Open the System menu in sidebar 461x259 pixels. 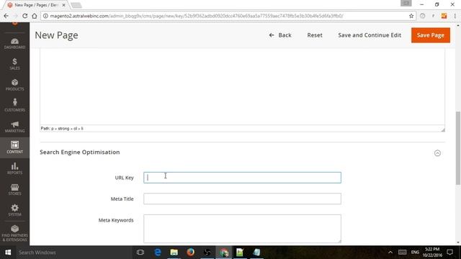tap(14, 210)
